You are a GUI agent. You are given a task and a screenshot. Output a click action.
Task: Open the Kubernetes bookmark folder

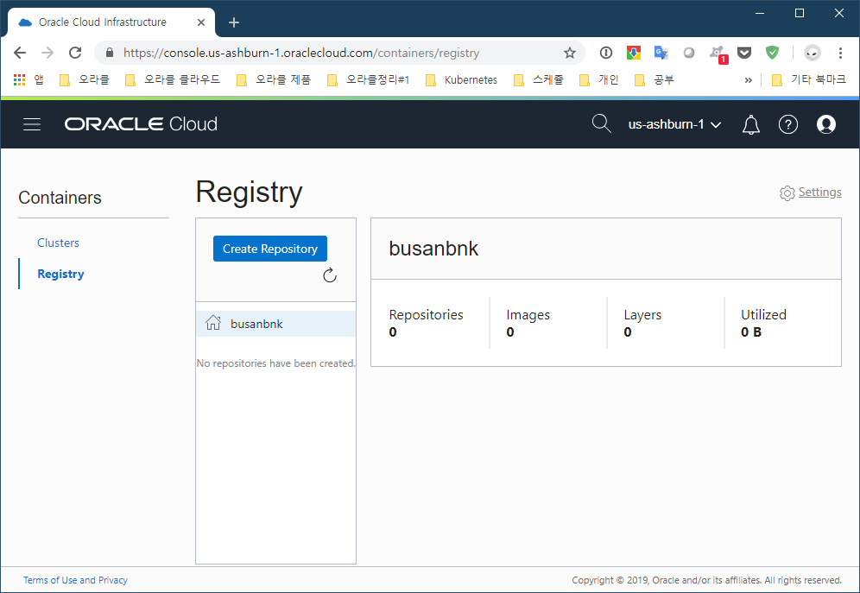tap(461, 79)
